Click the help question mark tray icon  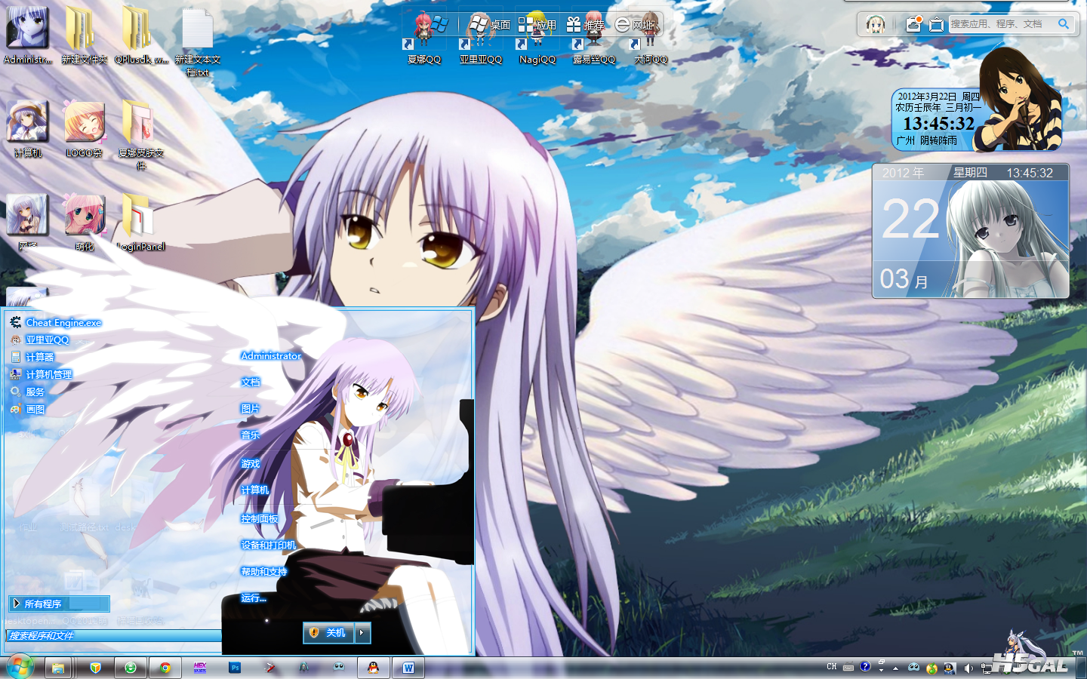tap(865, 667)
